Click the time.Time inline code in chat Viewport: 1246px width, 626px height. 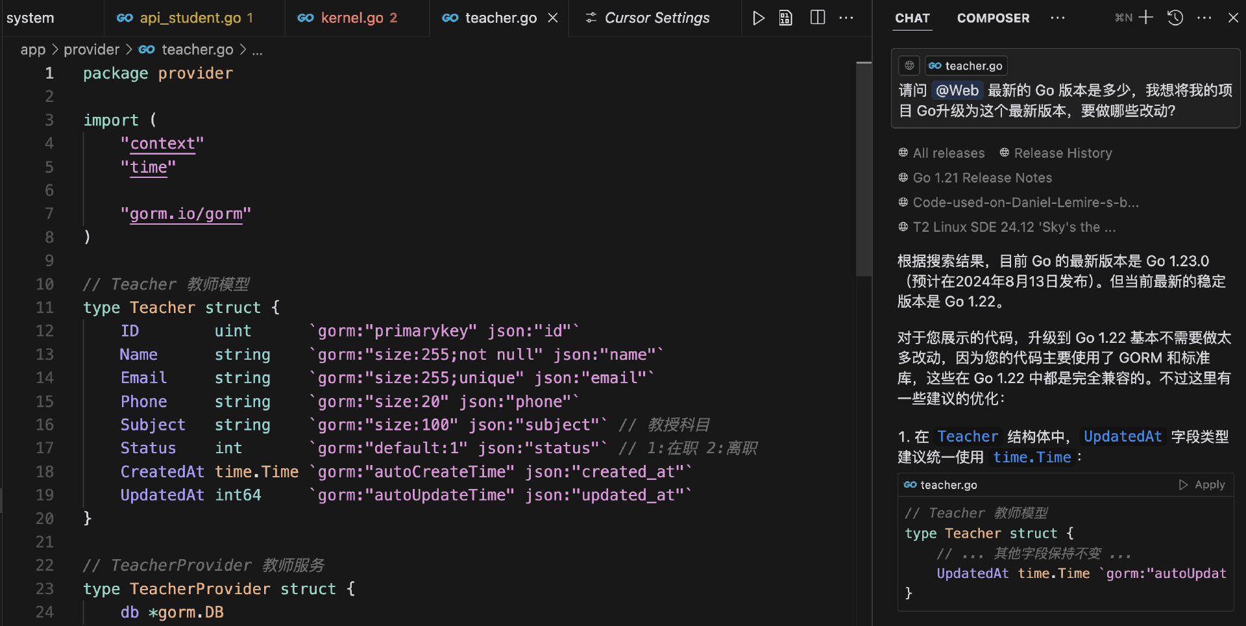click(1032, 457)
